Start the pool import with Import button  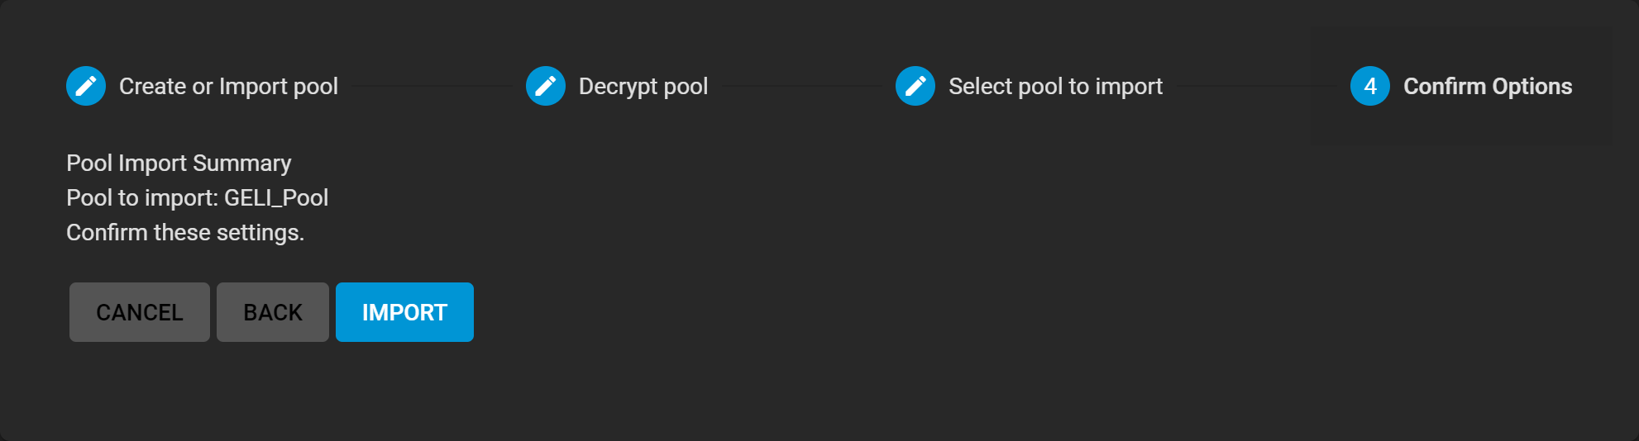tap(404, 312)
